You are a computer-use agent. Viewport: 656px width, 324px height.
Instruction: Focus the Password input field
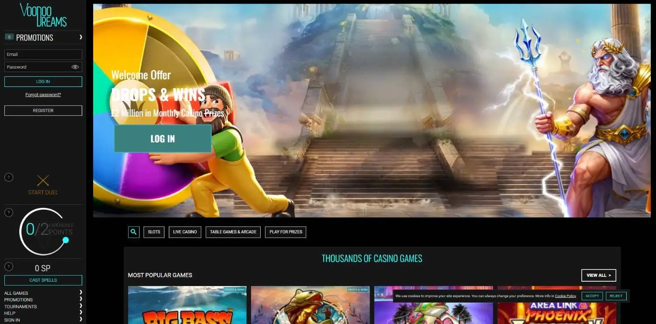point(43,67)
